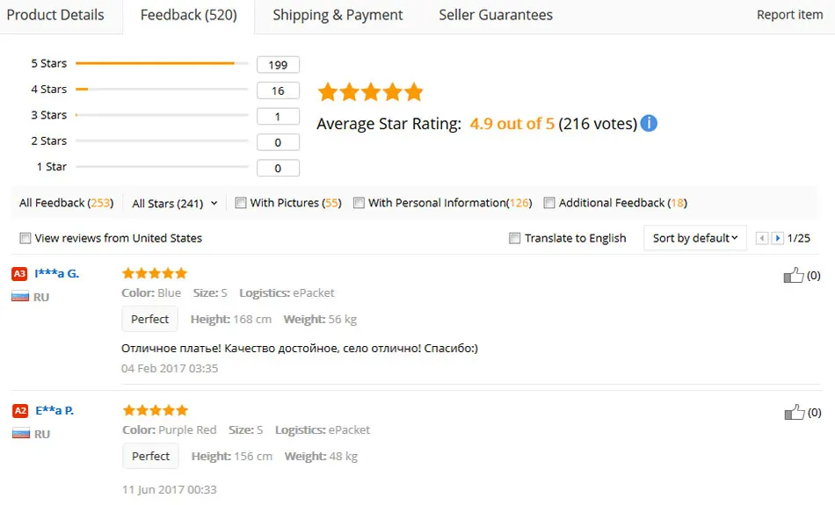Like I***a G.'s review with thumbs-up
Viewport: 835px width, 505px height.
[x=794, y=275]
